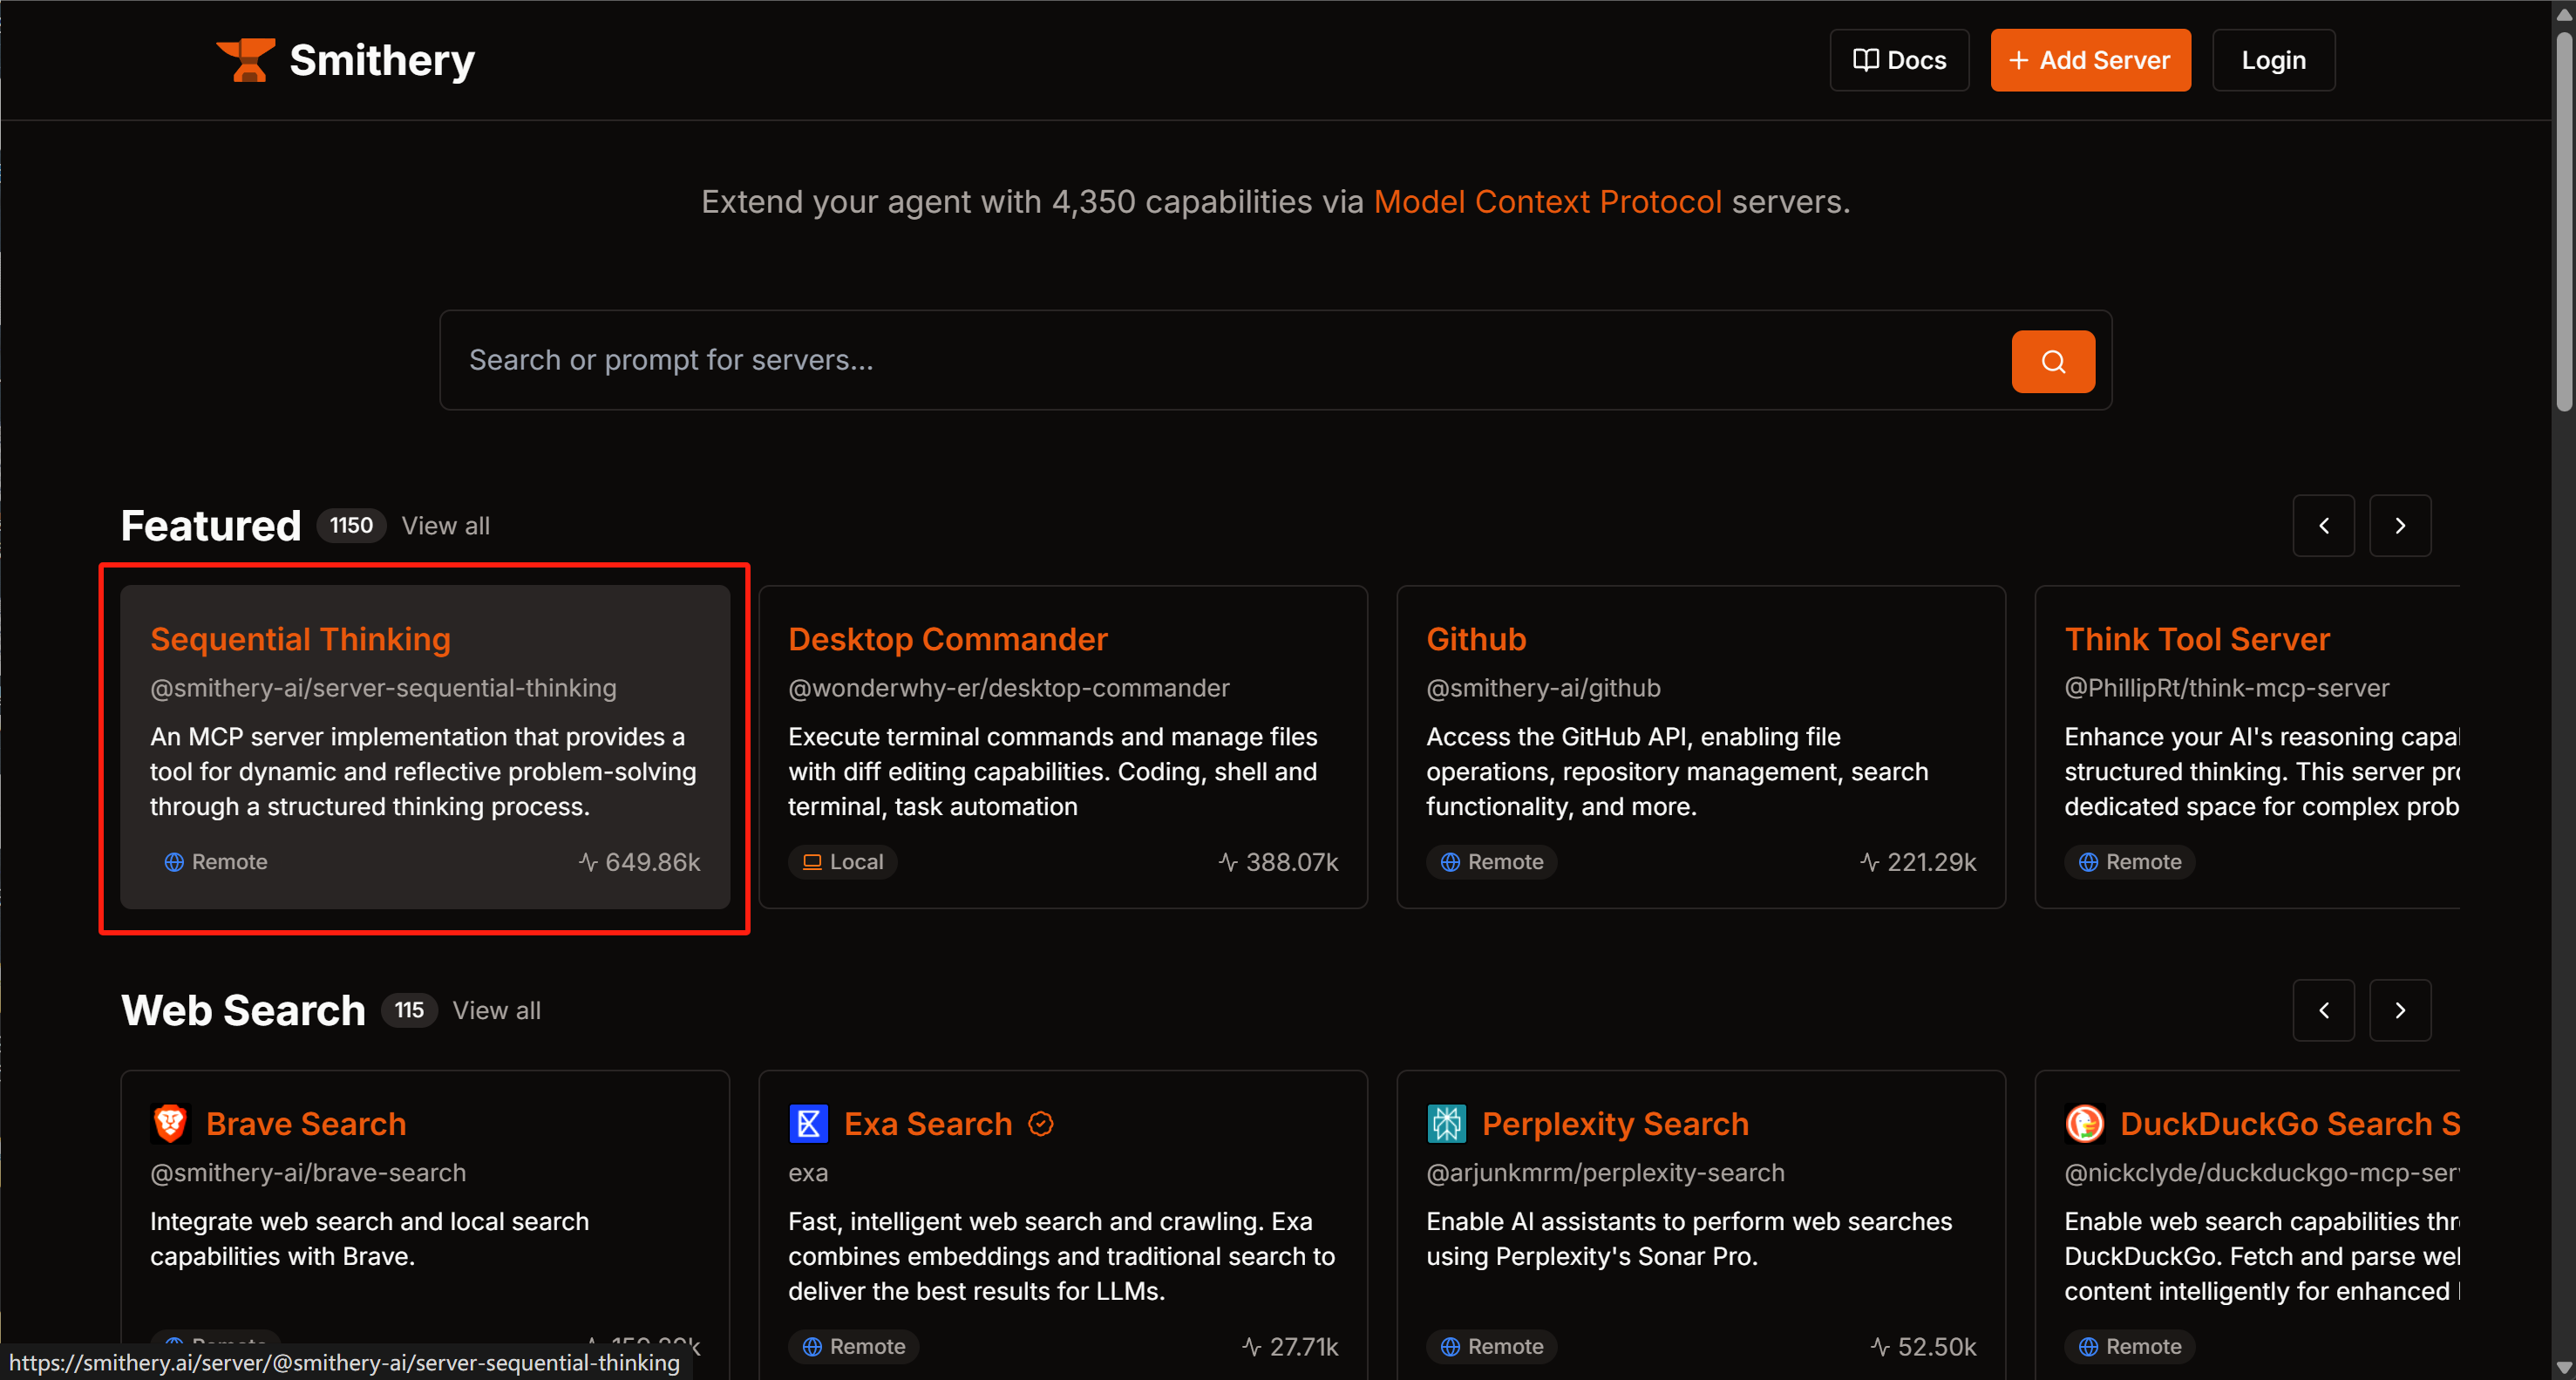Click @wonderwhy-er/desktop-commander handle text
The width and height of the screenshot is (2576, 1380).
1009,688
